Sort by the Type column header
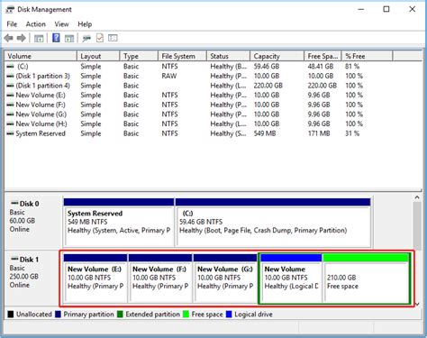The width and height of the screenshot is (427, 338). [139, 56]
